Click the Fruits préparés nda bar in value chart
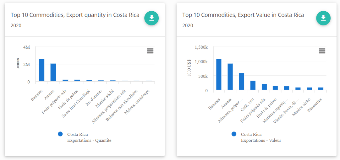The image size is (340, 160). tap(264, 87)
